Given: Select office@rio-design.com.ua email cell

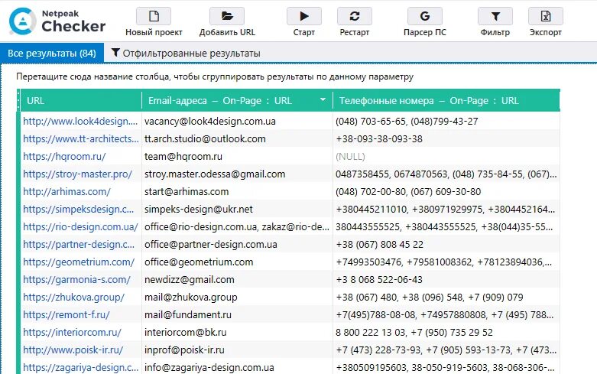Looking at the screenshot, I should (237, 226).
